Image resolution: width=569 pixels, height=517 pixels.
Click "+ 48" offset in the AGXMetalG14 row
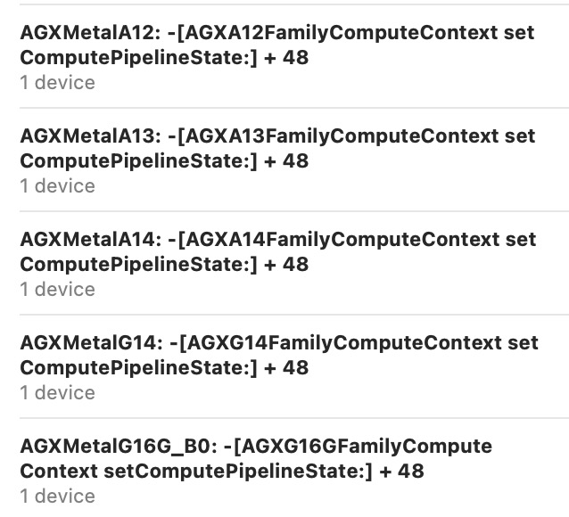tap(285, 368)
